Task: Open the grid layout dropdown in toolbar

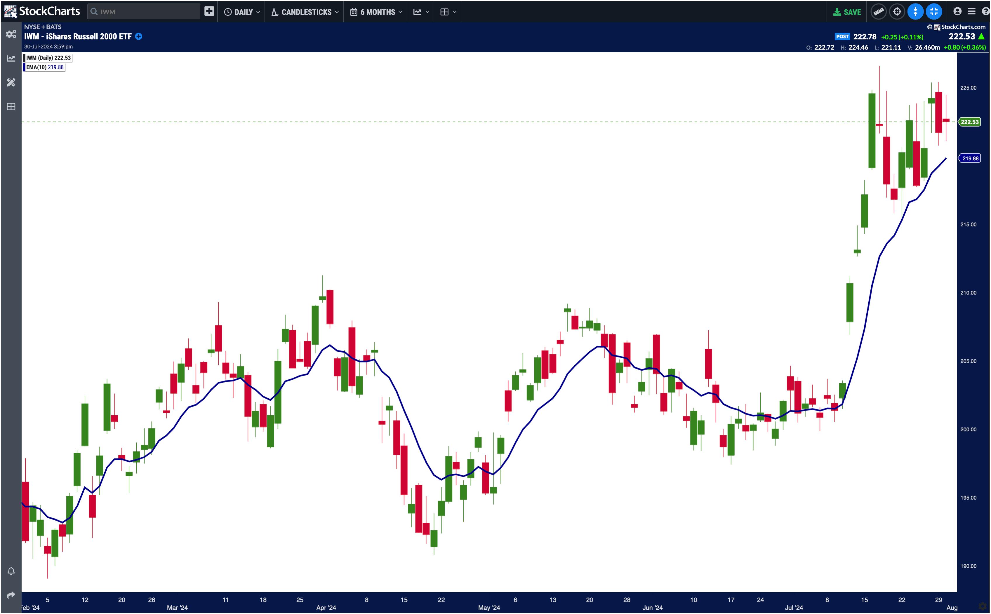Action: 448,12
